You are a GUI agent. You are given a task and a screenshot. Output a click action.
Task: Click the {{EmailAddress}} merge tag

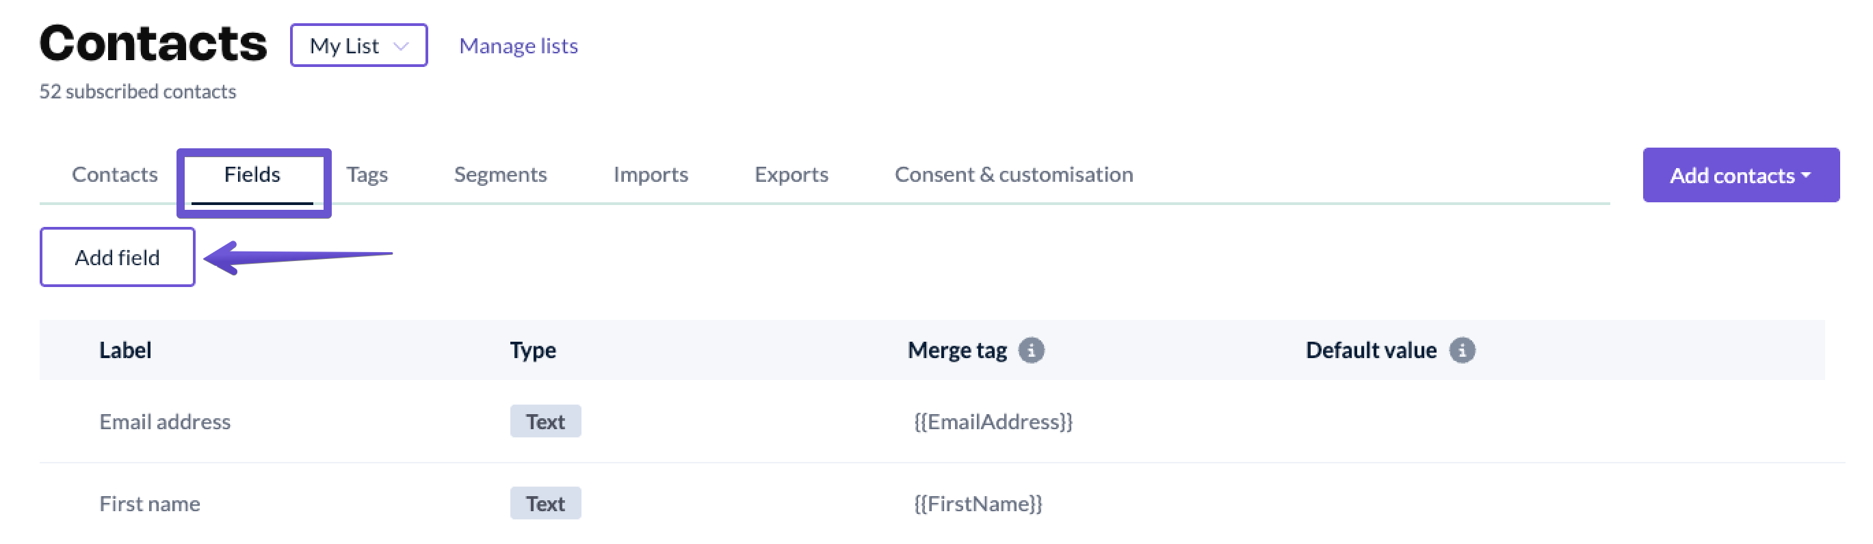993,421
